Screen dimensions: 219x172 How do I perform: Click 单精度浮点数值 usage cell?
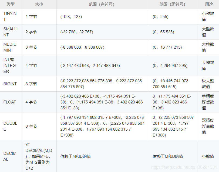(x=208, y=102)
